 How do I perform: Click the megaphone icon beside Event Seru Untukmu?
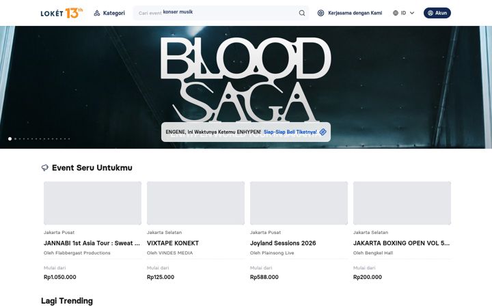[x=45, y=168]
